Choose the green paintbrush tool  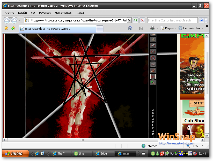[x=153, y=83]
